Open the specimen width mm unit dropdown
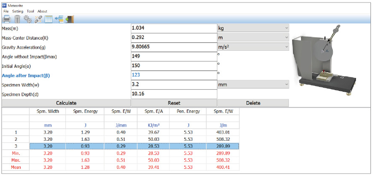Screen dimensions: 373x175 click(x=253, y=84)
